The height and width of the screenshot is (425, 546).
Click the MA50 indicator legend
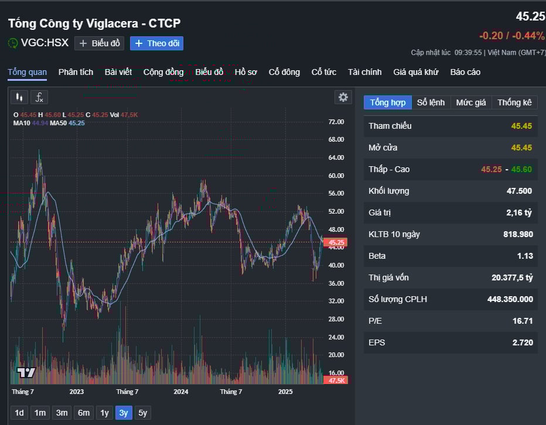[x=67, y=123]
